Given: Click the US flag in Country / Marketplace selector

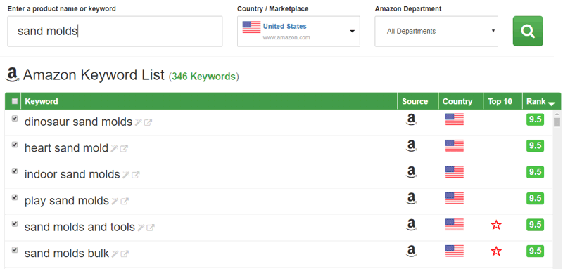Looking at the screenshot, I should [251, 27].
